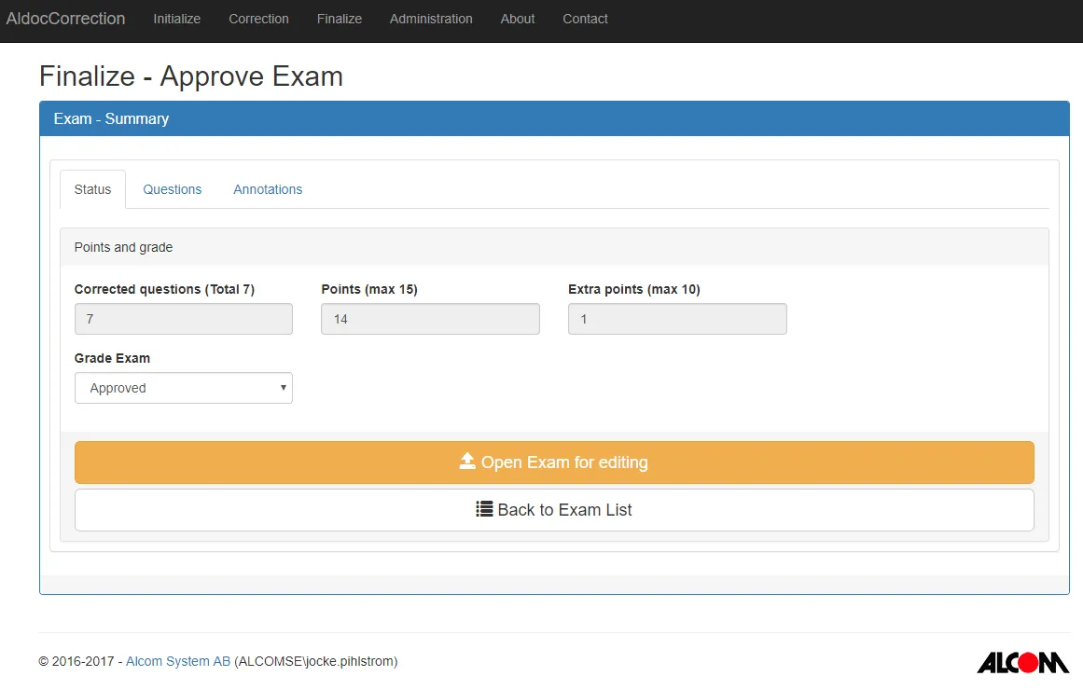Click the Finalize - Approve Exam title
Viewport: 1083px width, 690px height.
[x=191, y=76]
